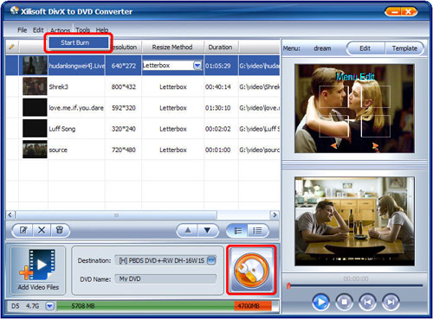
Task: Click the edit video properties pencil icon
Action: pyautogui.click(x=23, y=230)
